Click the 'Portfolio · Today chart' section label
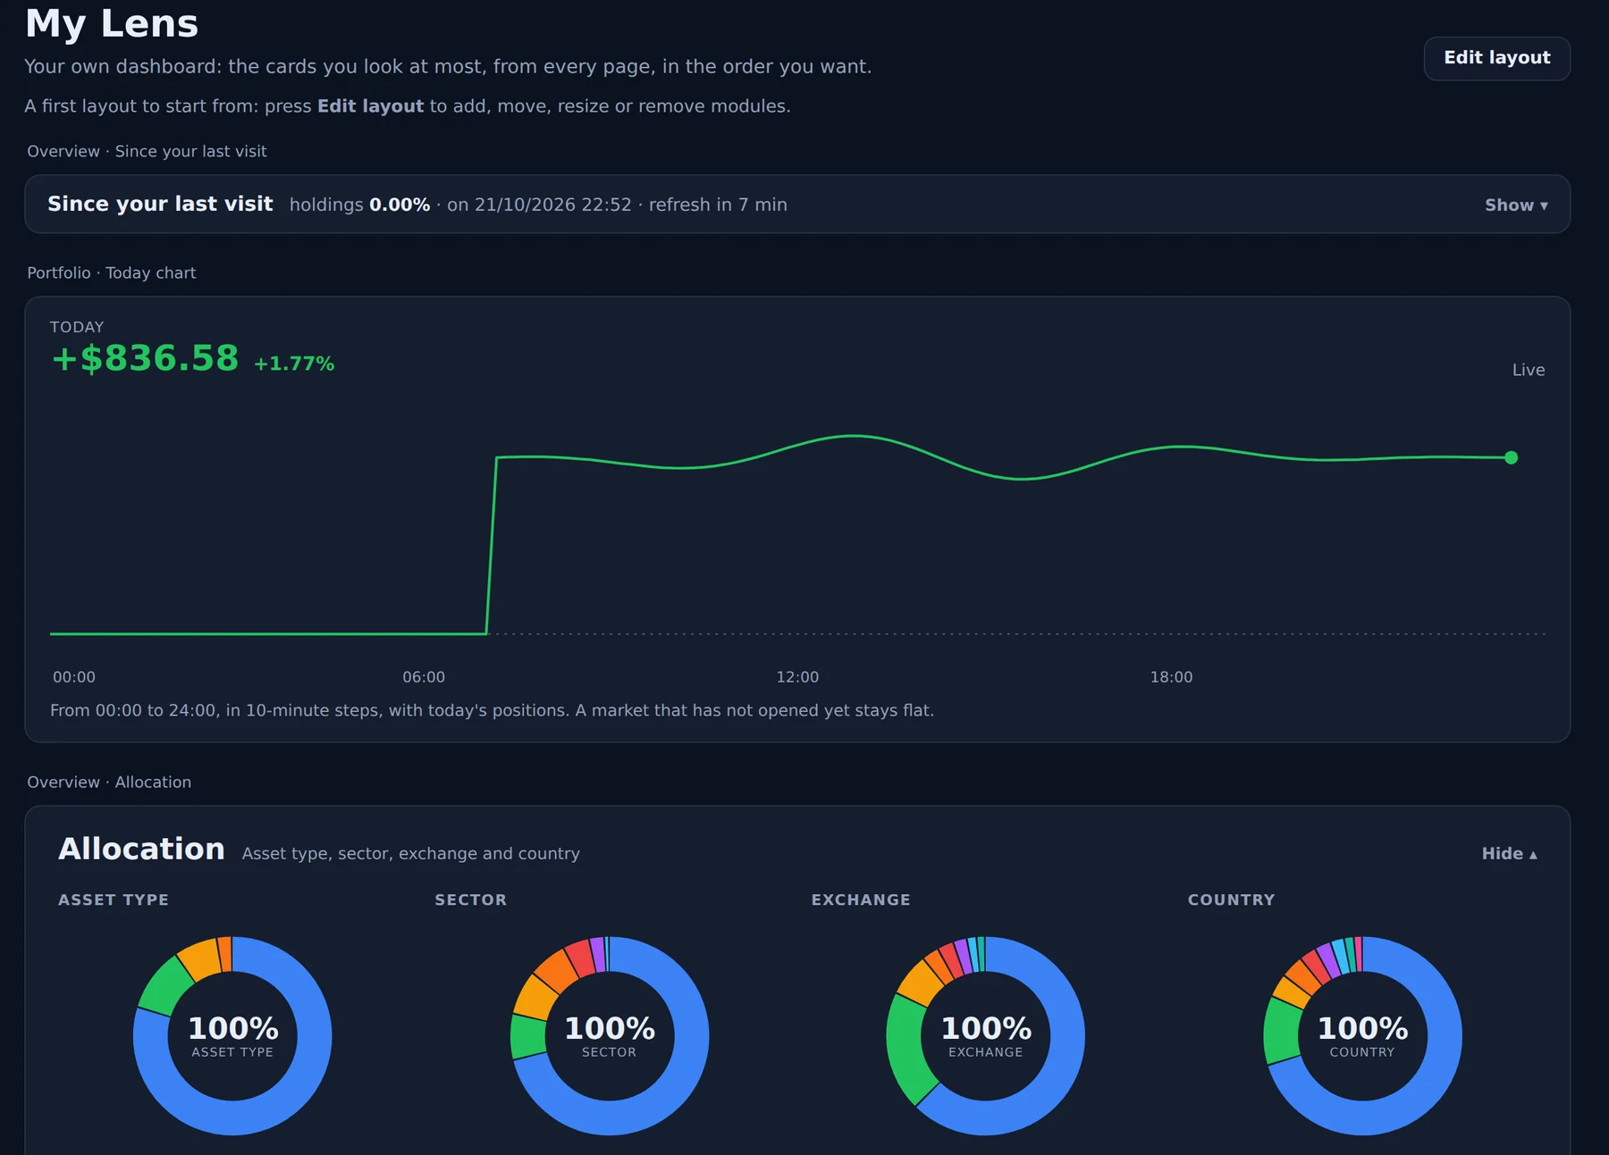This screenshot has height=1155, width=1609. coord(112,273)
